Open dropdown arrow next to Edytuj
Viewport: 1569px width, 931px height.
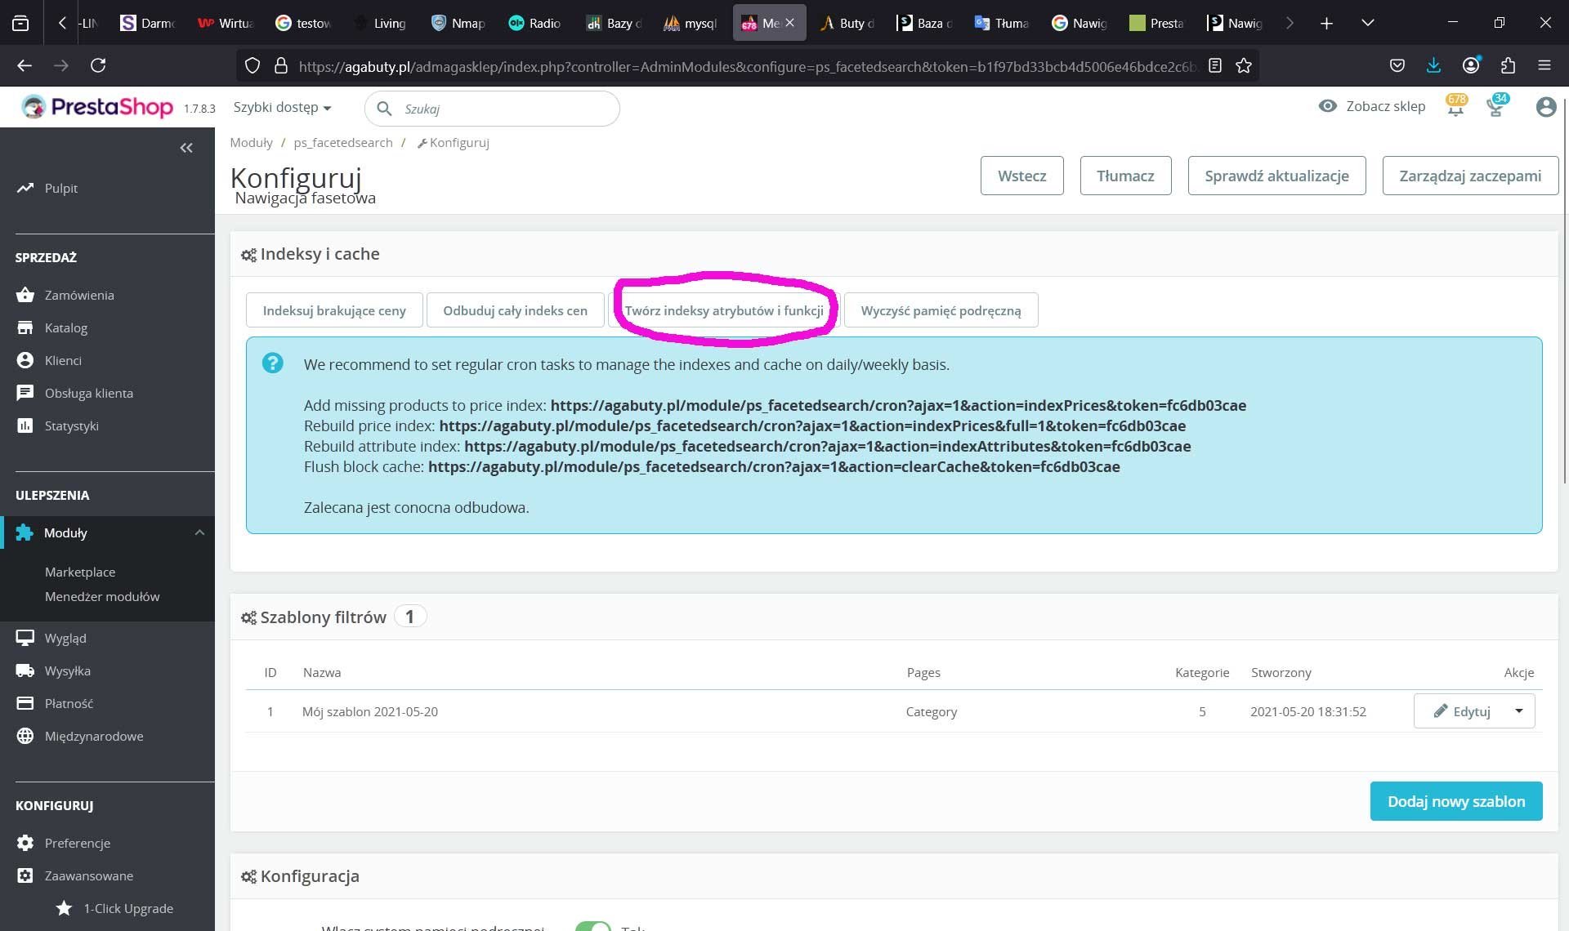point(1518,711)
